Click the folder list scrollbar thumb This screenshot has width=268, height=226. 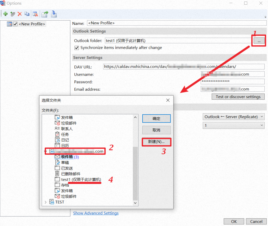(x=135, y=173)
